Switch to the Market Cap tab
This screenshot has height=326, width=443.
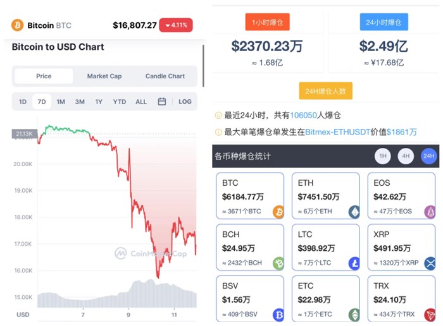104,76
